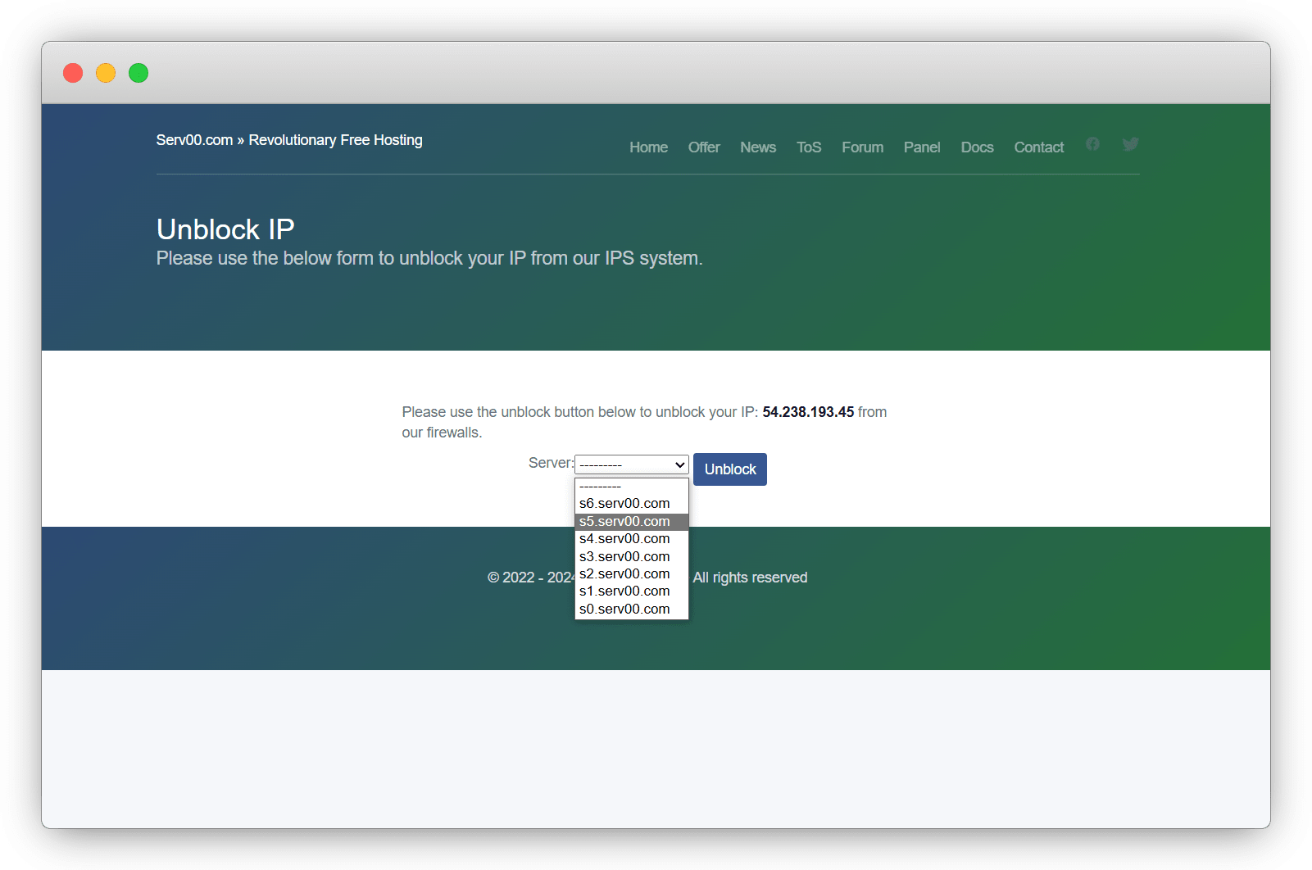Go to the Home nav link

click(x=648, y=147)
